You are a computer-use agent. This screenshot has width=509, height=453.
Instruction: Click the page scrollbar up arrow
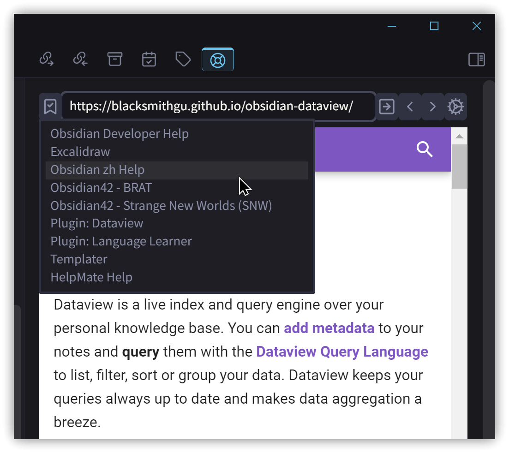tap(459, 136)
